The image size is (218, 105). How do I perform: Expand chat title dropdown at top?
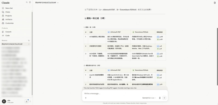tap(58, 3)
